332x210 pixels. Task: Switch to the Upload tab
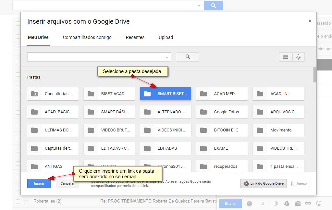coord(166,37)
